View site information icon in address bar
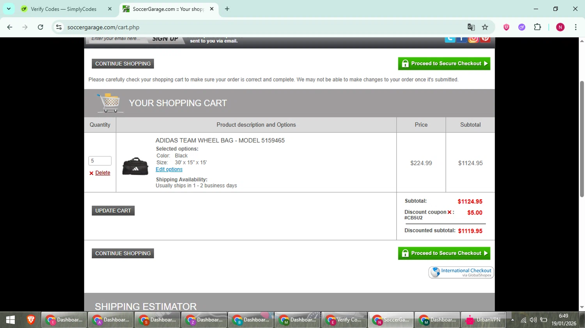This screenshot has width=585, height=328. 59,27
